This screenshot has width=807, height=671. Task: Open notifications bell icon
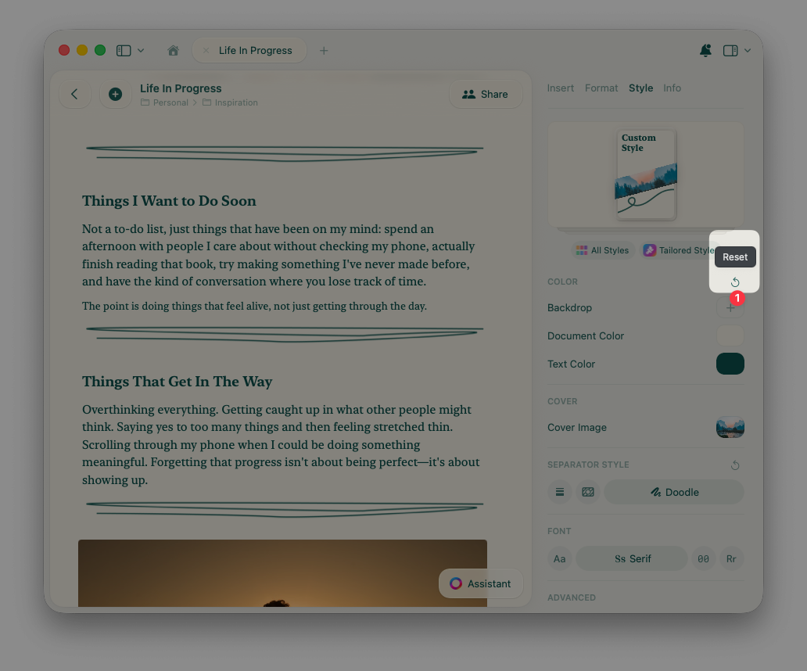(x=705, y=50)
